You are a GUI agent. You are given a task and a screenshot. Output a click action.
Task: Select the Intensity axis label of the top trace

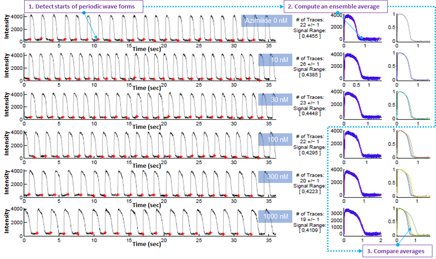7,28
